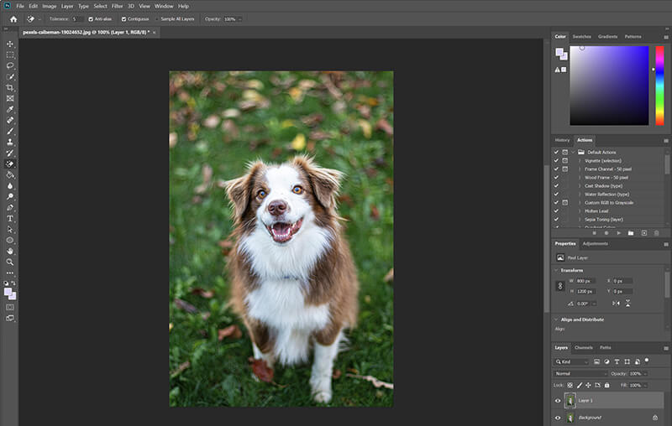Open the layer Kind filter dropdown
The height and width of the screenshot is (426, 672).
pyautogui.click(x=572, y=361)
